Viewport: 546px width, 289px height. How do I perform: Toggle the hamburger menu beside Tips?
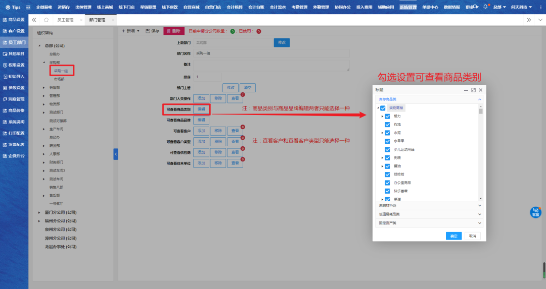tap(28, 8)
